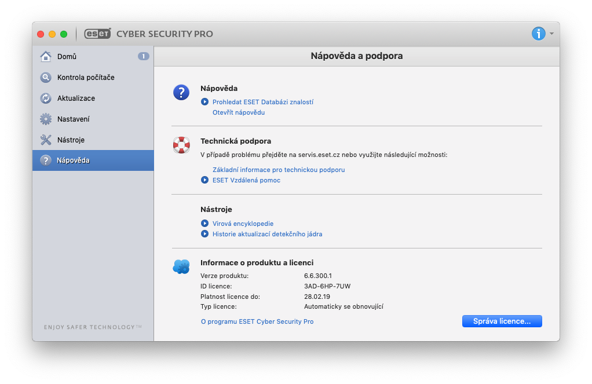Open Základní informace pro technickou podporu

pyautogui.click(x=279, y=170)
